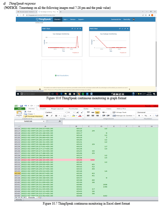Open Apps dropdown in ThingSpeak navbar
This screenshot has width=165, height=207.
pyautogui.click(x=65, y=19)
